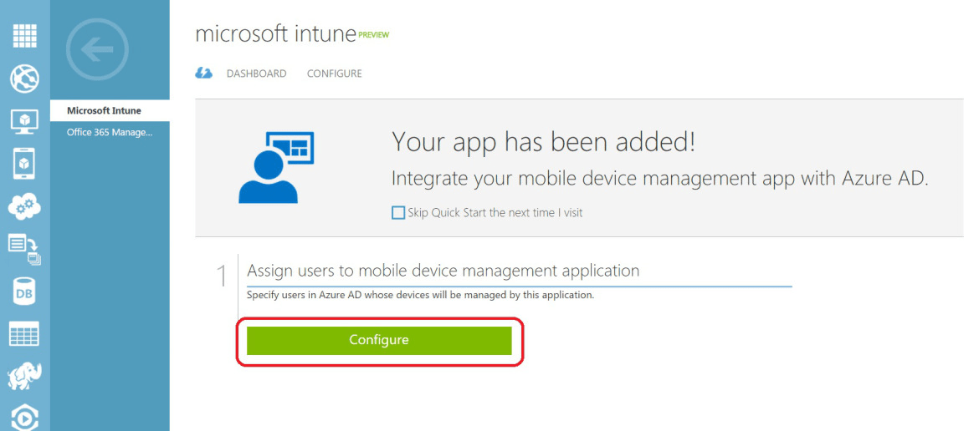Open the Media Services play icon

point(25,418)
